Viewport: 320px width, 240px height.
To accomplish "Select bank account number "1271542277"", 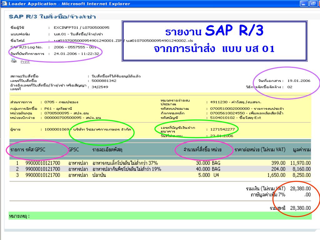I will (x=222, y=129).
